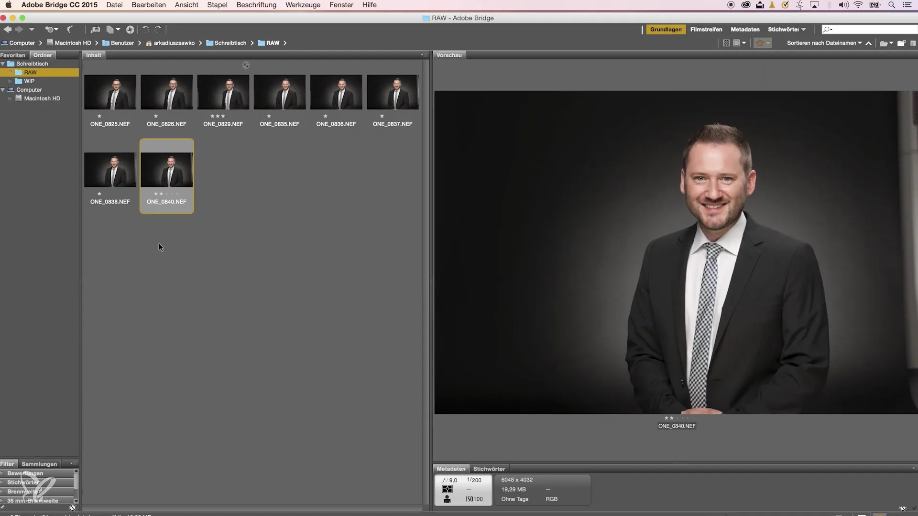Select thumbnail ONE_0835.NEF
Viewport: 918px width, 516px height.
(x=279, y=92)
